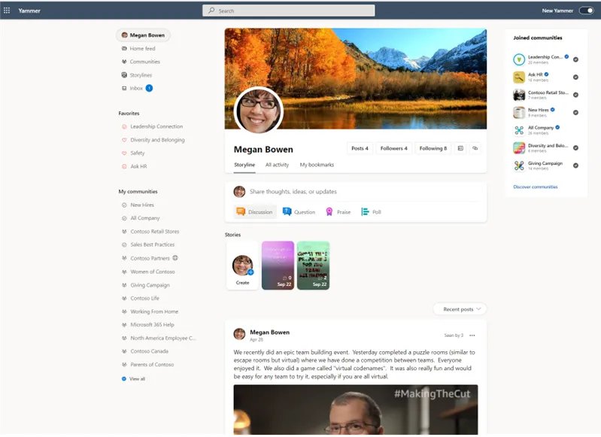Open the Recent posts dropdown
This screenshot has height=437, width=601.
[460, 309]
